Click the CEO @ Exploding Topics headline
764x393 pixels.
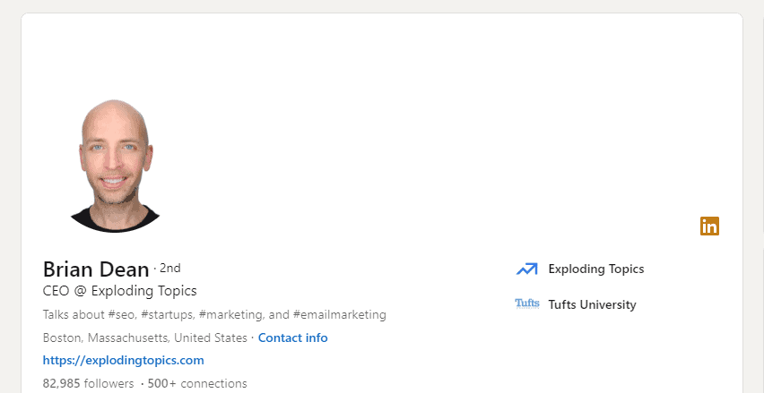coord(119,291)
